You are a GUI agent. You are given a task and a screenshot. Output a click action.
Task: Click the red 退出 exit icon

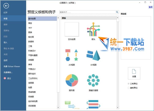pos(5,78)
